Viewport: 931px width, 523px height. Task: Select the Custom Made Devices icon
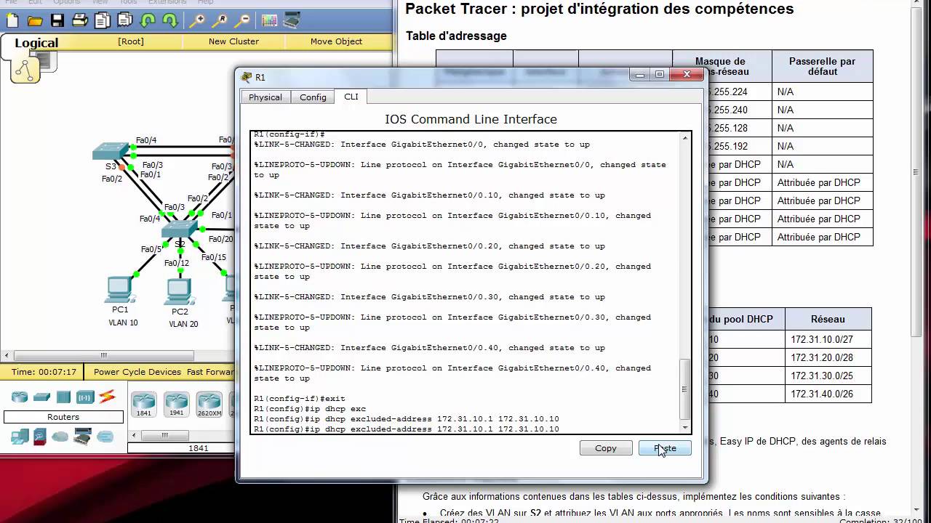coord(82,437)
